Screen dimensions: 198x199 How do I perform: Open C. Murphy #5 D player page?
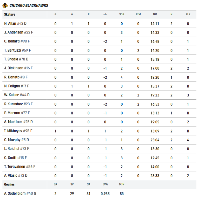tap(17, 140)
